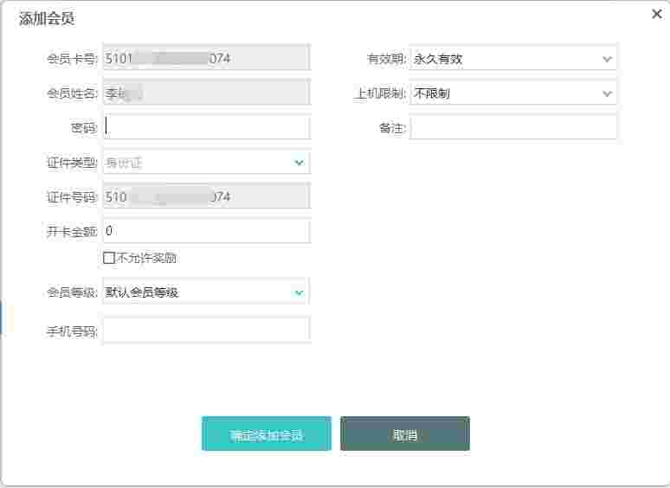Click the 确定添加会员 button
670x488 pixels.
pyautogui.click(x=267, y=434)
